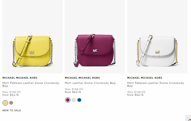191x121 pixels.
Task: Click third Michael Michael Kors brand heading
Action: (x=145, y=78)
